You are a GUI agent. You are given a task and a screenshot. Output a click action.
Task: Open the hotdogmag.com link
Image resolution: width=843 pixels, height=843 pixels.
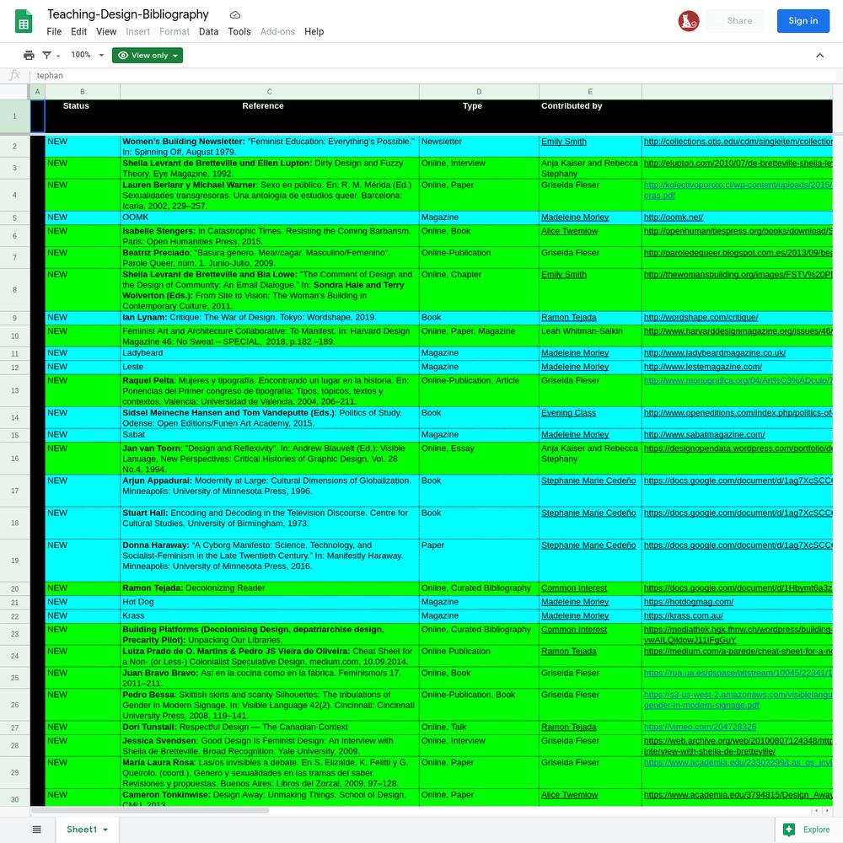click(688, 602)
